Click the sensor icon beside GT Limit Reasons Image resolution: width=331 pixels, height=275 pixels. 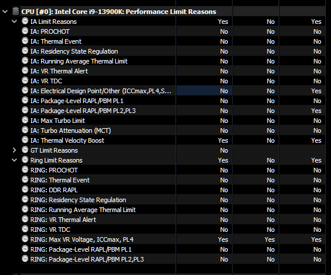(25, 150)
